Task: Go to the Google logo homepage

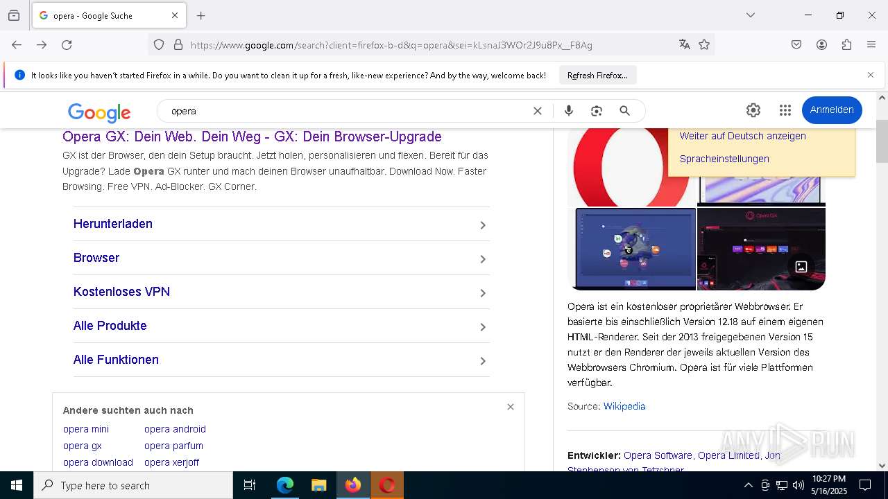Action: pos(99,112)
